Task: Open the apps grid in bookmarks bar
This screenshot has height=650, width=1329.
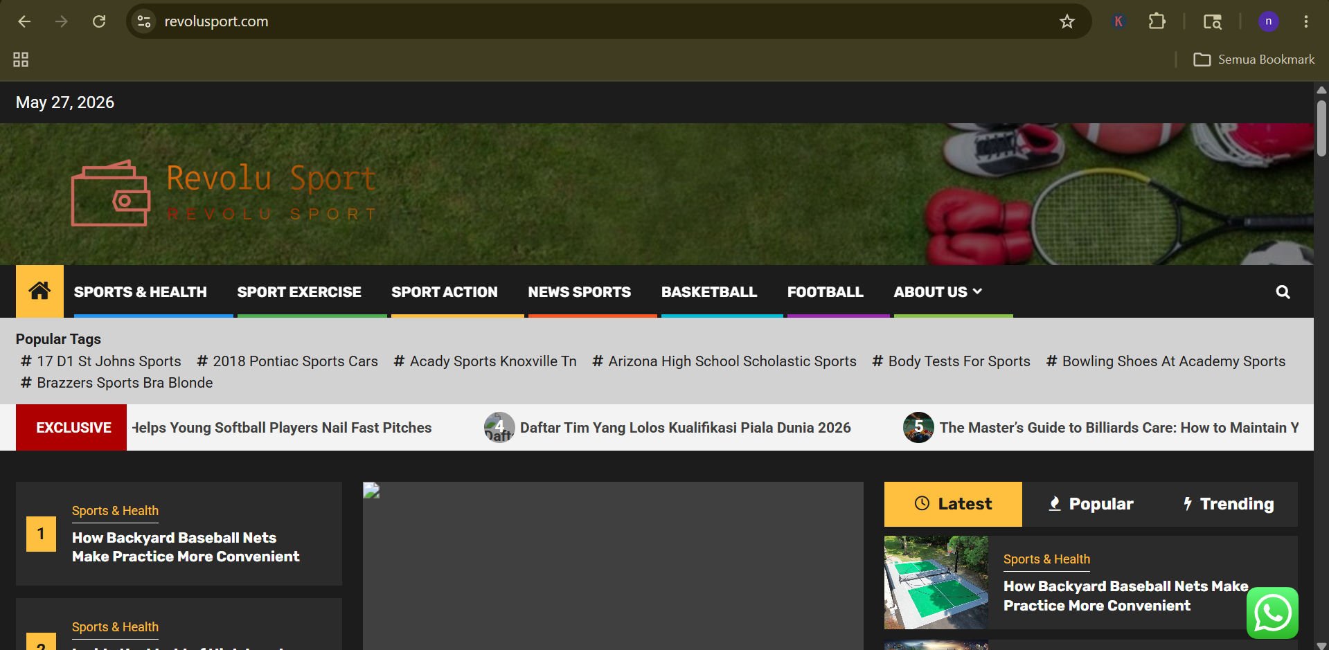Action: (x=21, y=60)
